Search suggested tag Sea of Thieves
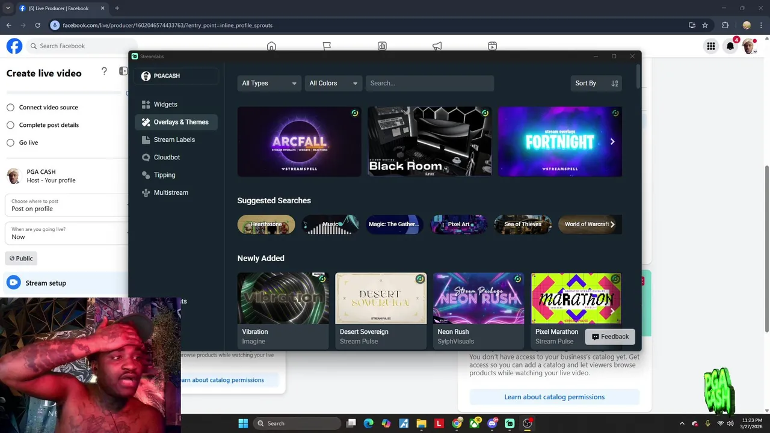Image resolution: width=770 pixels, height=433 pixels. pos(522,224)
